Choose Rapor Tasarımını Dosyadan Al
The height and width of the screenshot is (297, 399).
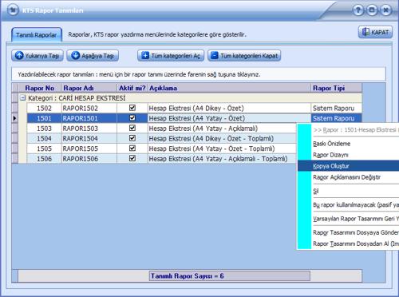pyautogui.click(x=348, y=244)
